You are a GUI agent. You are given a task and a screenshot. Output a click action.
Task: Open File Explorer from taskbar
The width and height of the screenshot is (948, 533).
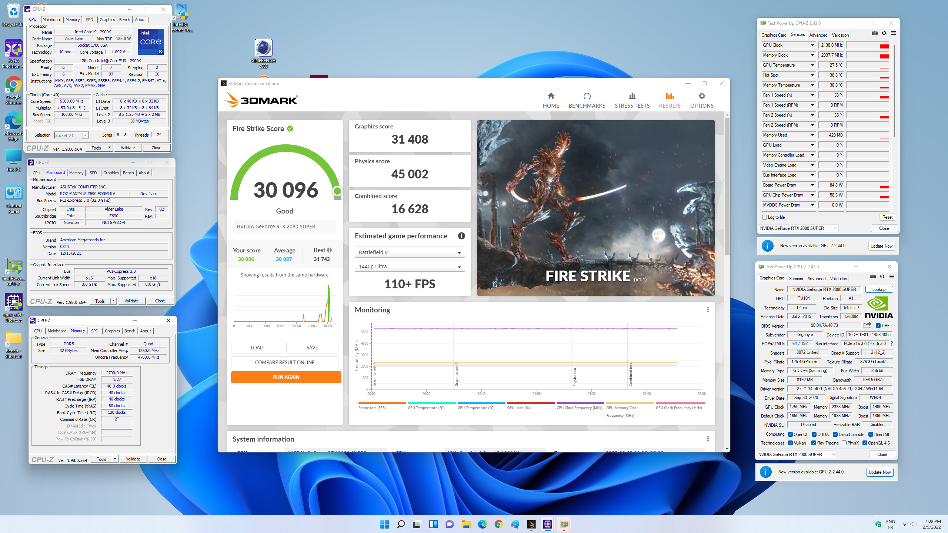coord(466,524)
